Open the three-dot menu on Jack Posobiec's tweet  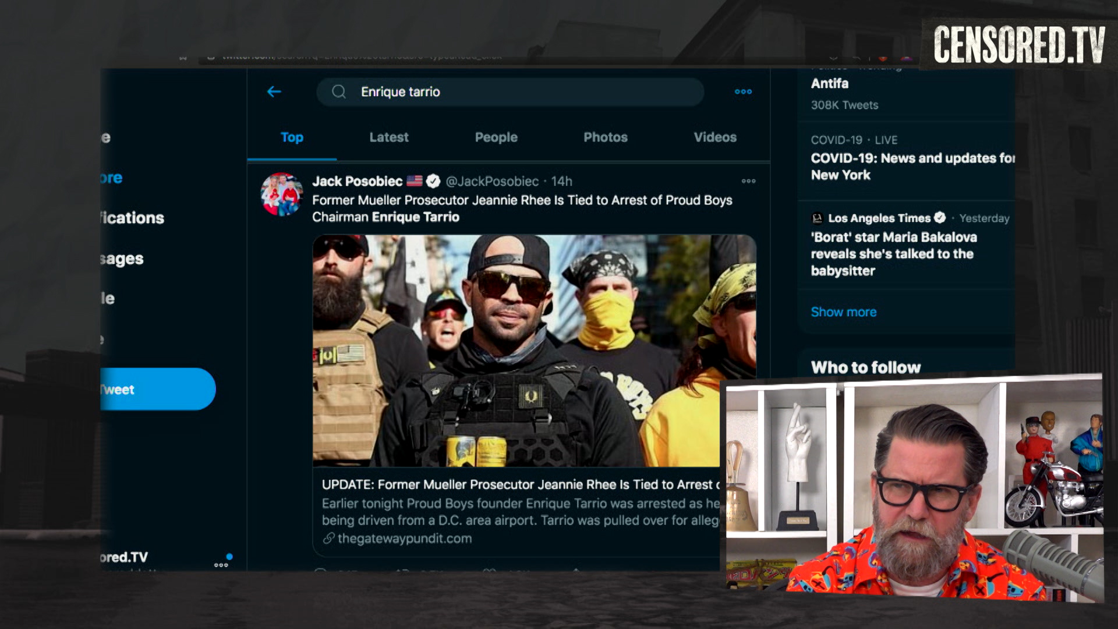pyautogui.click(x=749, y=181)
